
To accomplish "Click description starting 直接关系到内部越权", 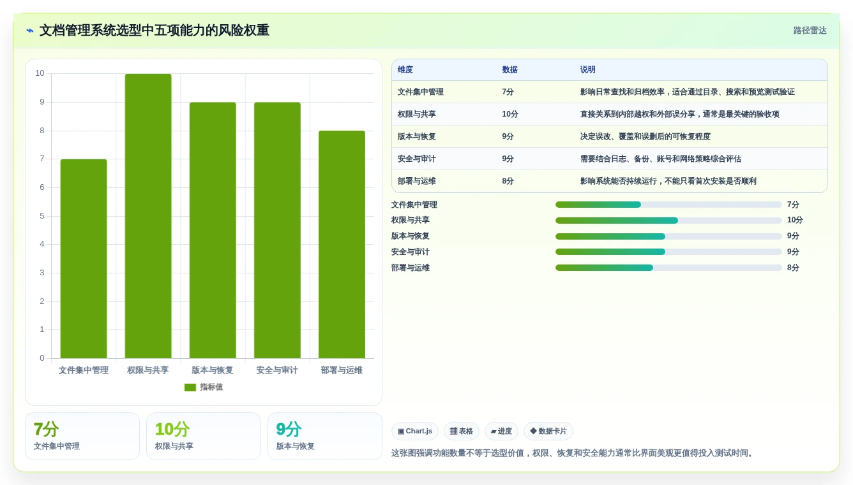I will pyautogui.click(x=679, y=115).
